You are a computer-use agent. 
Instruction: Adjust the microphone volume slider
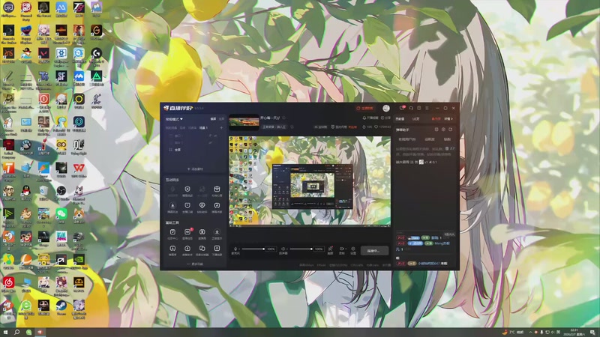click(x=253, y=249)
